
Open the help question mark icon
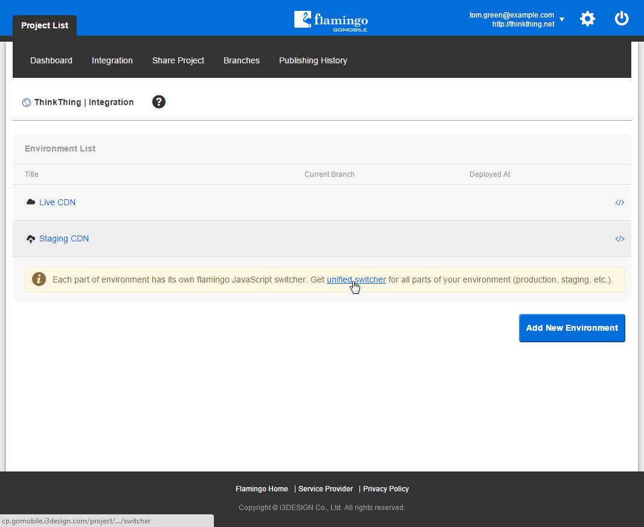point(158,102)
